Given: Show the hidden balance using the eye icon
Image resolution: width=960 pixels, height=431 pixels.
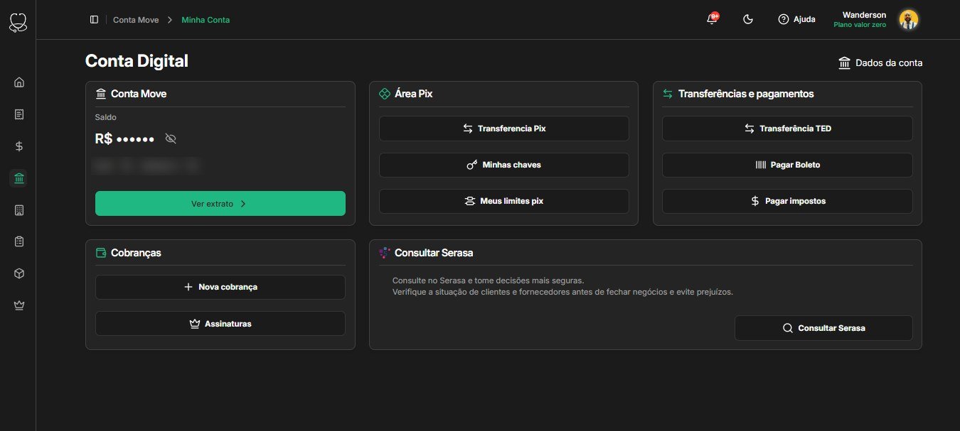Looking at the screenshot, I should (x=171, y=138).
